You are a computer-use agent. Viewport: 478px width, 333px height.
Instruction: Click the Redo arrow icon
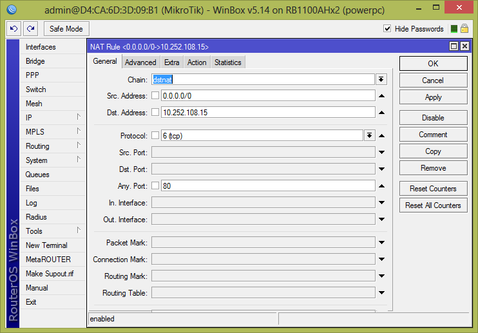click(x=30, y=29)
